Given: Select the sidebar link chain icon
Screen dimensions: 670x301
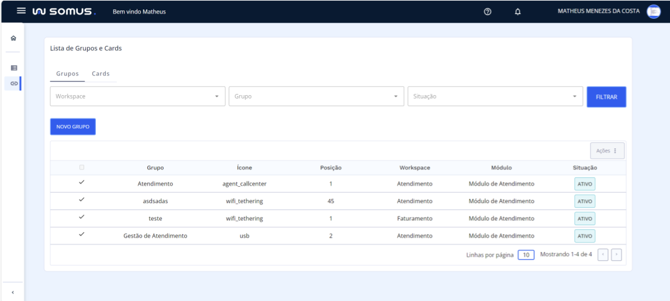Looking at the screenshot, I should [13, 83].
